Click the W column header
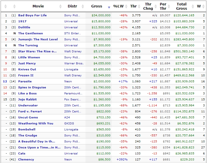This screenshot has height=163, width=207. tap(199, 6)
